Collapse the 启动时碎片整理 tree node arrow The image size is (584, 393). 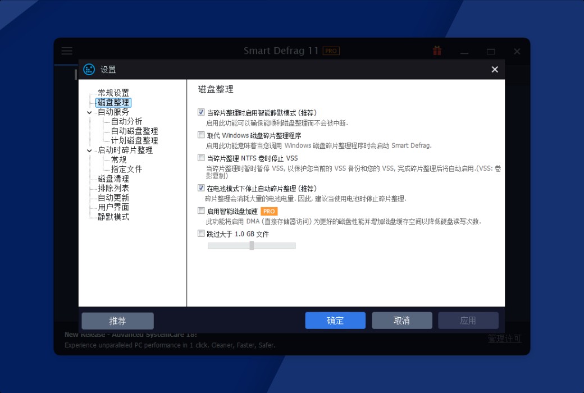coord(89,150)
